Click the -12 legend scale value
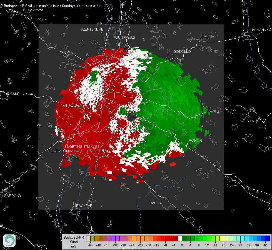 pos(157,245)
